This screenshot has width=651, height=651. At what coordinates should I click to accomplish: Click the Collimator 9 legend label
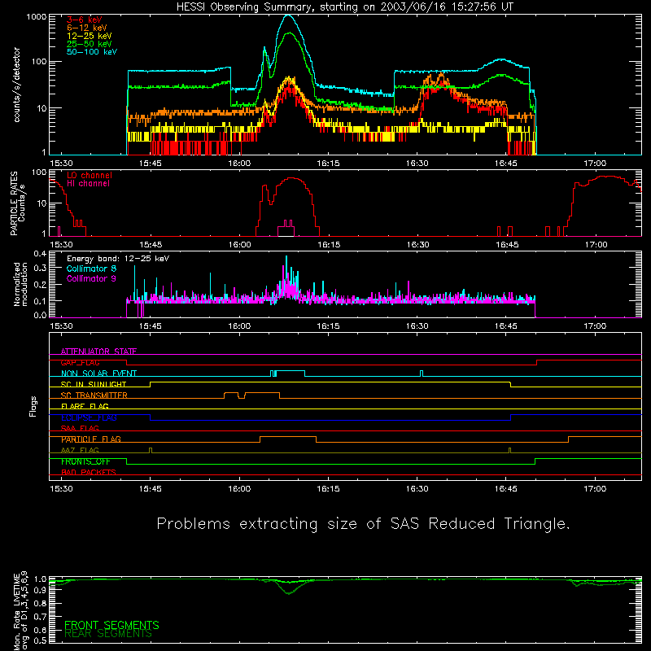(x=91, y=278)
